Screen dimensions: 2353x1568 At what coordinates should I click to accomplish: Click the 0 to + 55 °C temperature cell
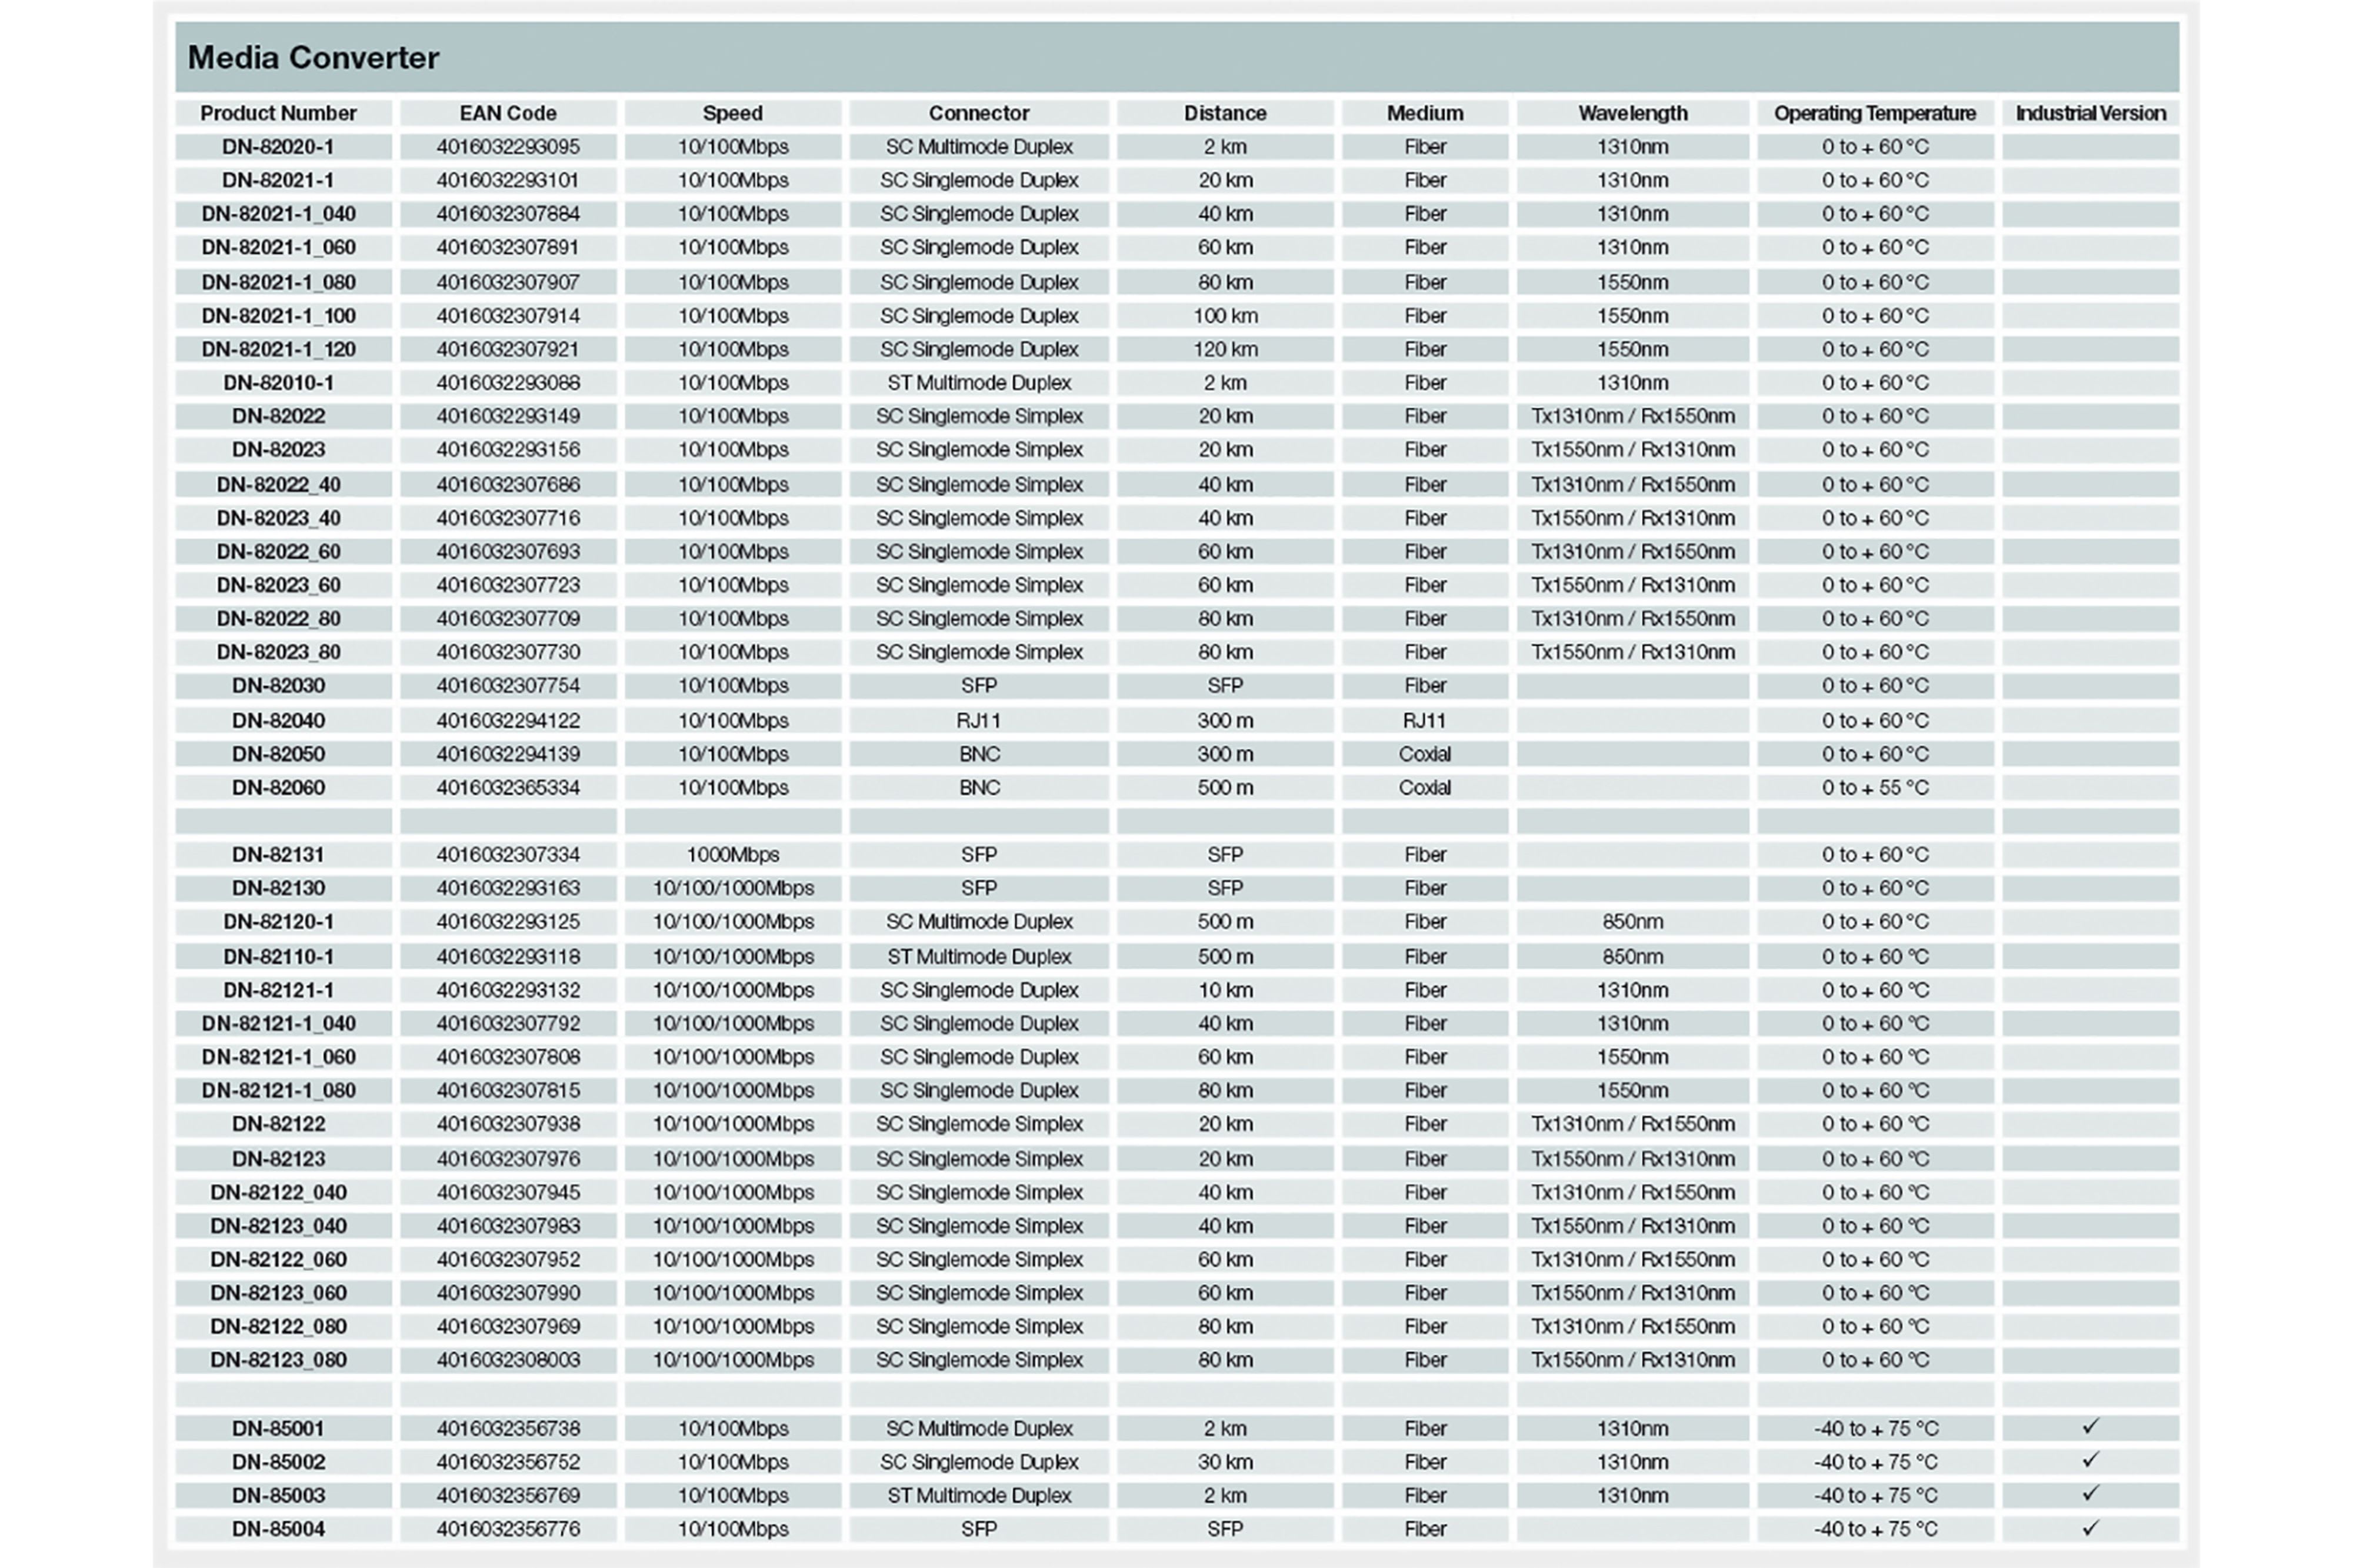point(1874,788)
